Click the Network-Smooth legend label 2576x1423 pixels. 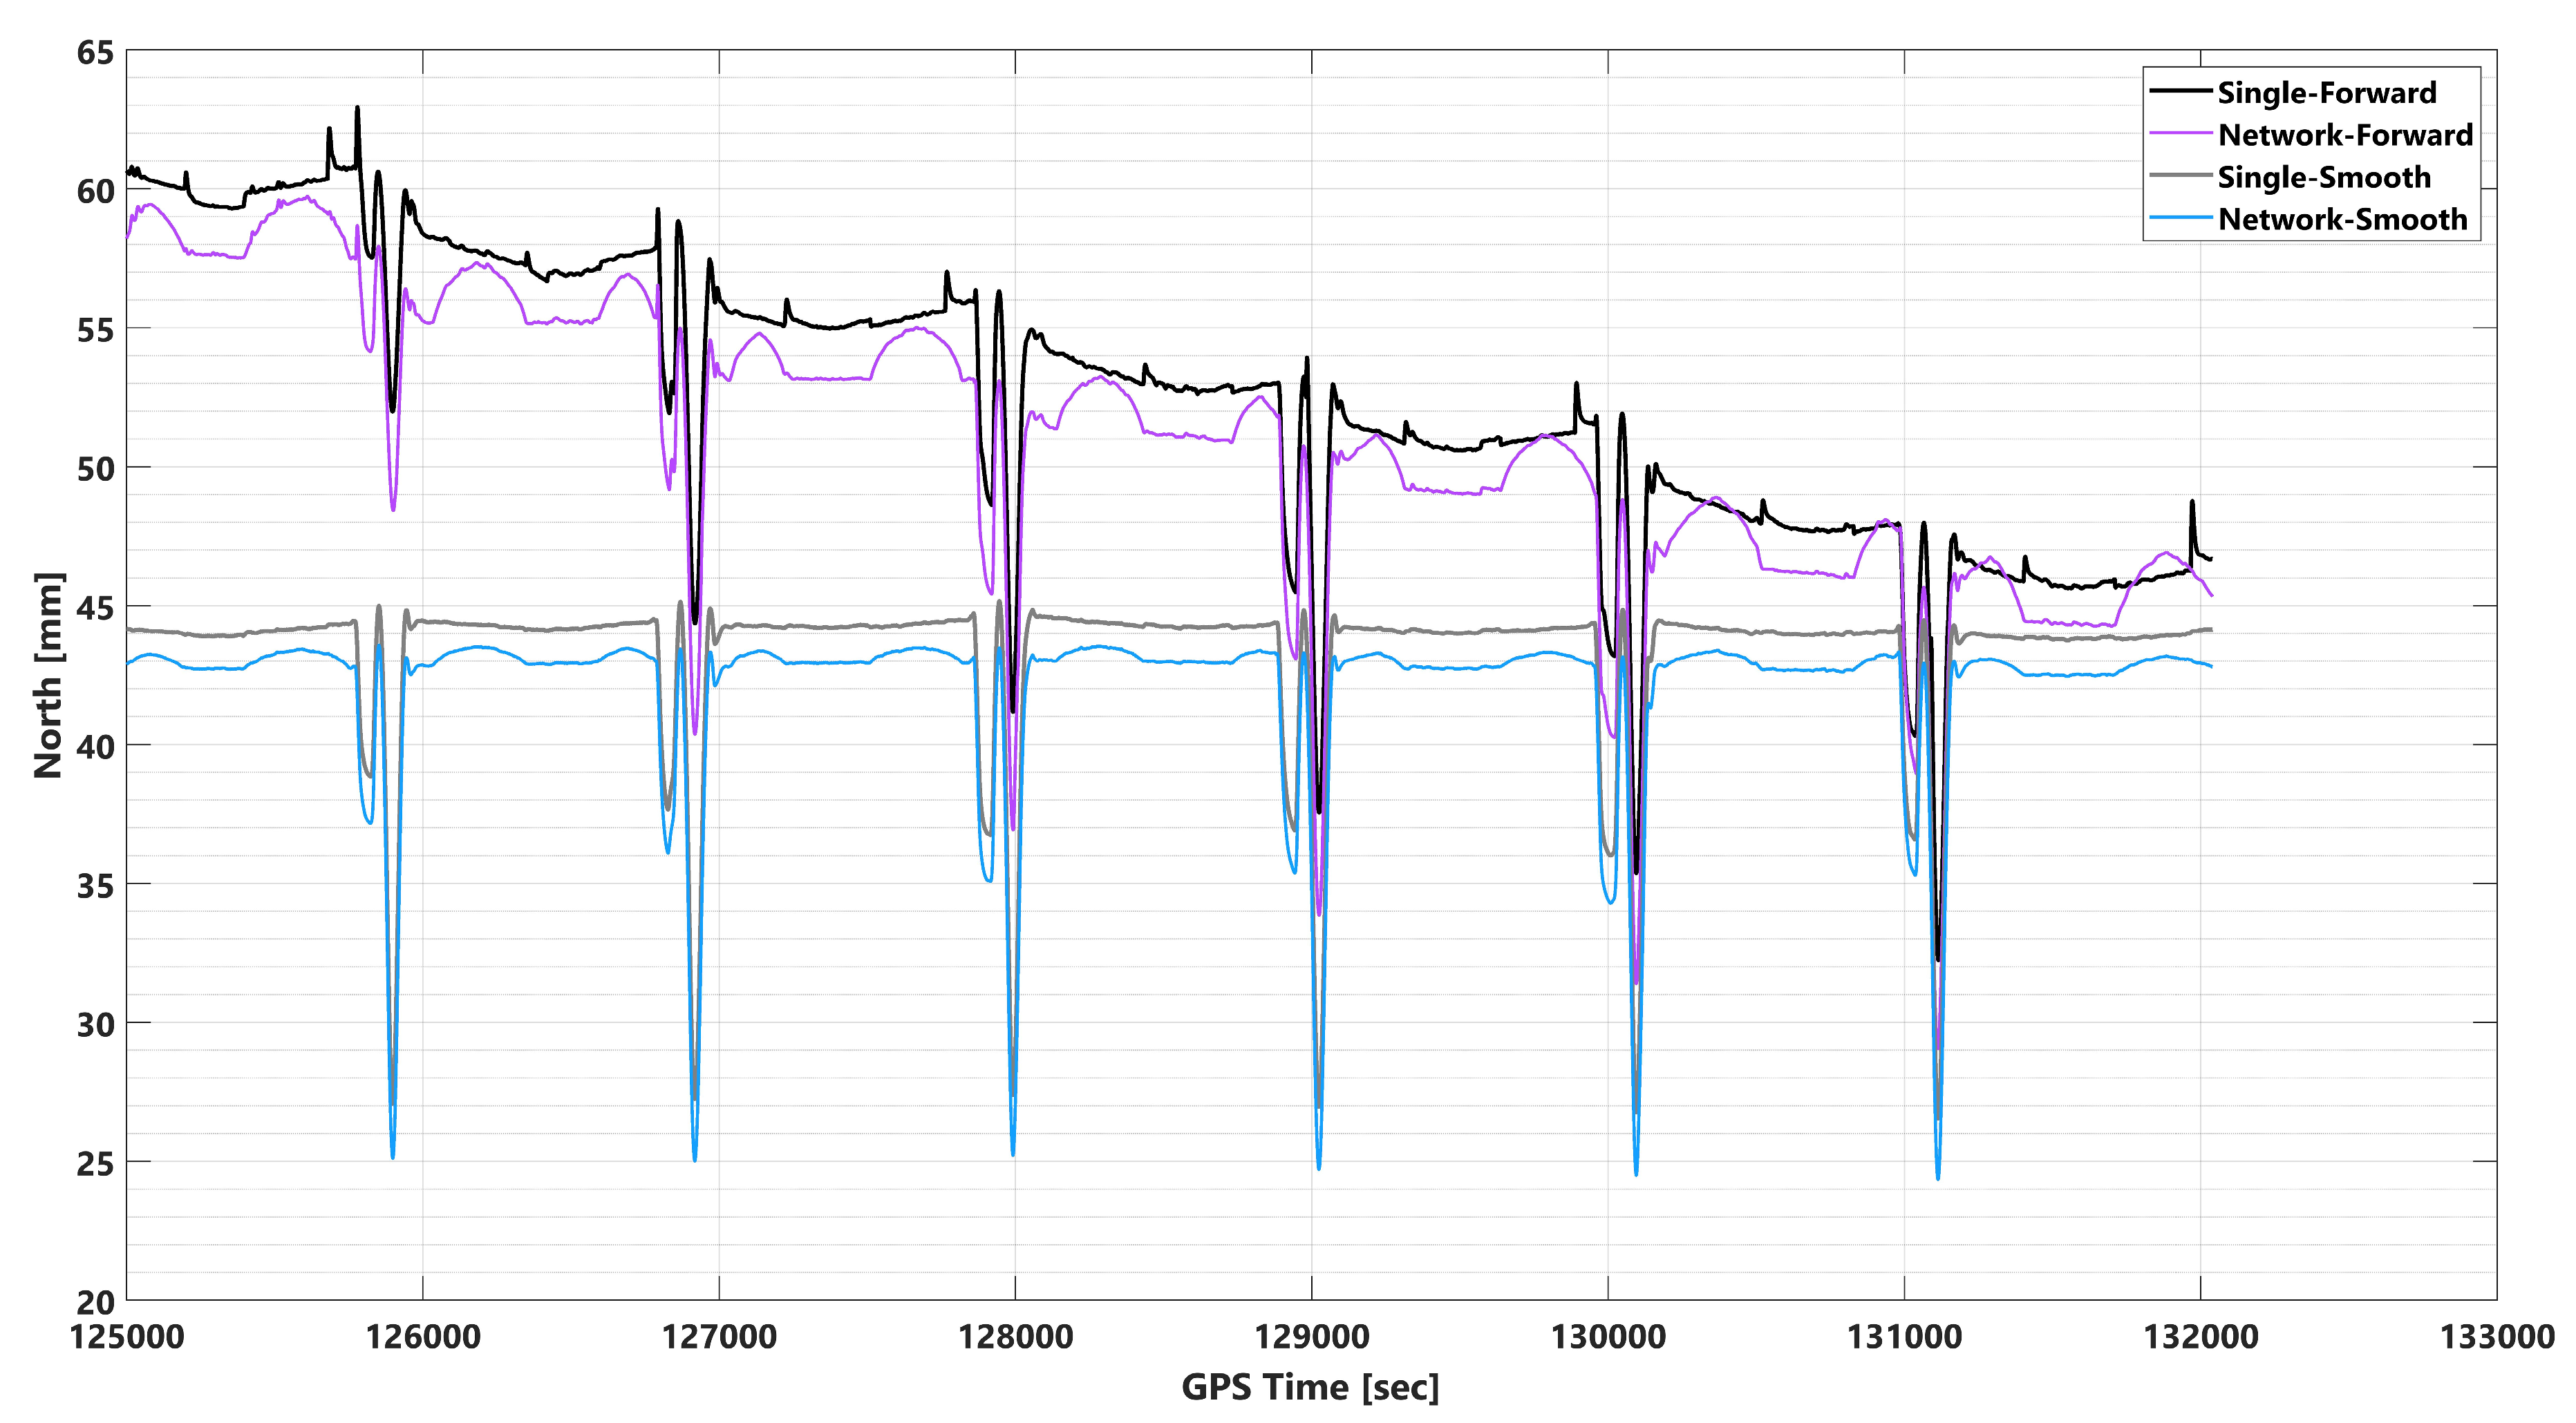2343,219
